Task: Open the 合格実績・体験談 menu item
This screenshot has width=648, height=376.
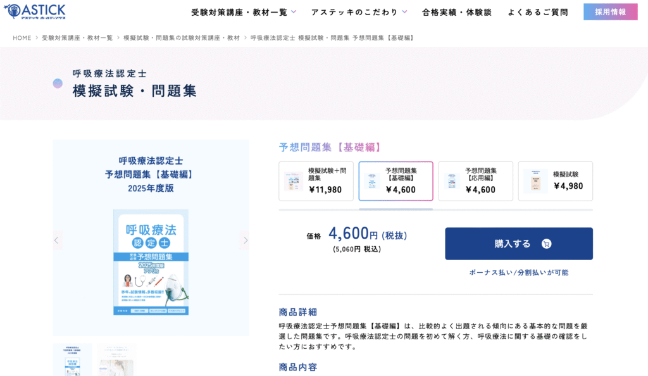Action: (456, 12)
